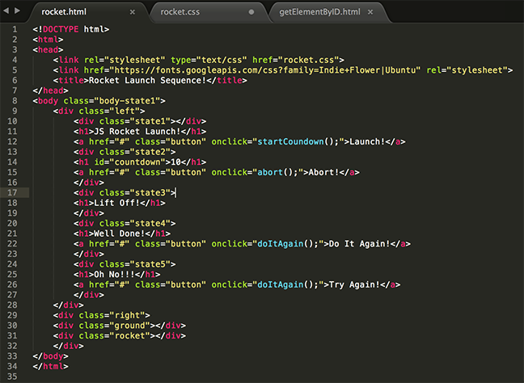
Task: Place cursor on DOCTYPE keyword
Action: (61, 29)
